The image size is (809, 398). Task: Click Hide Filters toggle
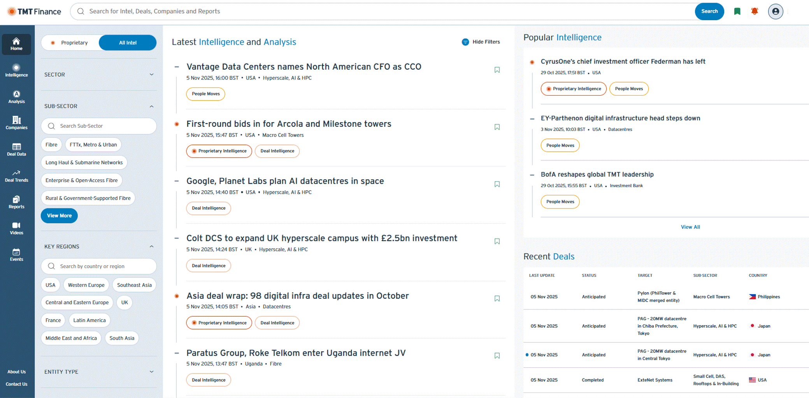[x=481, y=42]
